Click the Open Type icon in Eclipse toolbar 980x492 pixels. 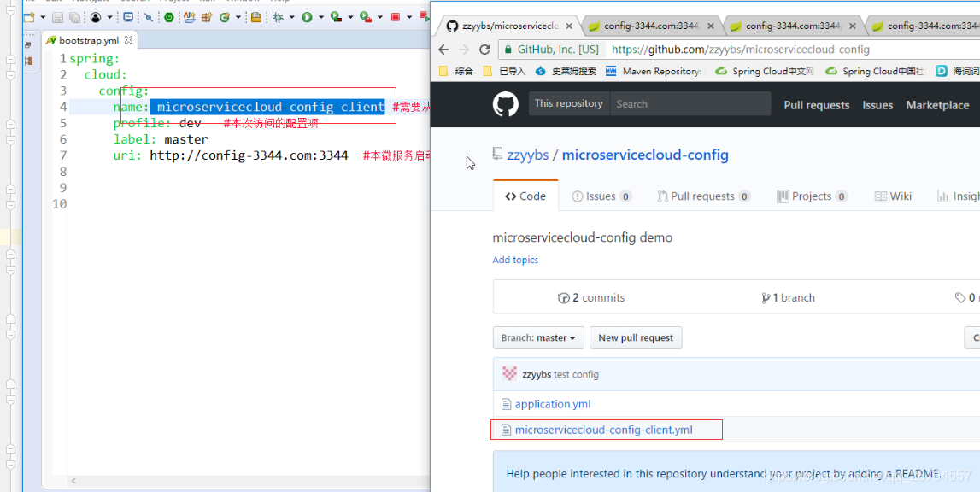190,17
